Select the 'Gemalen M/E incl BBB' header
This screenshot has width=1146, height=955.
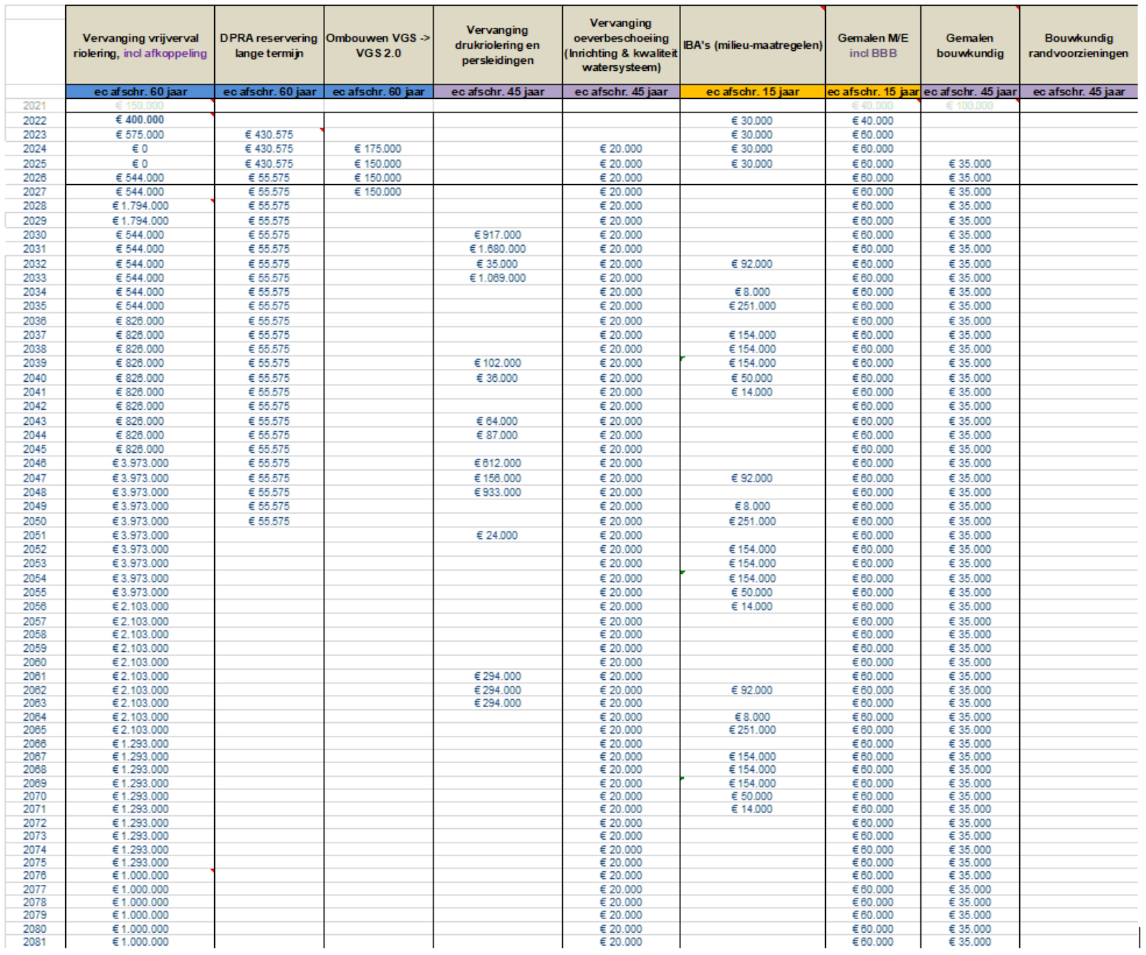tap(872, 45)
